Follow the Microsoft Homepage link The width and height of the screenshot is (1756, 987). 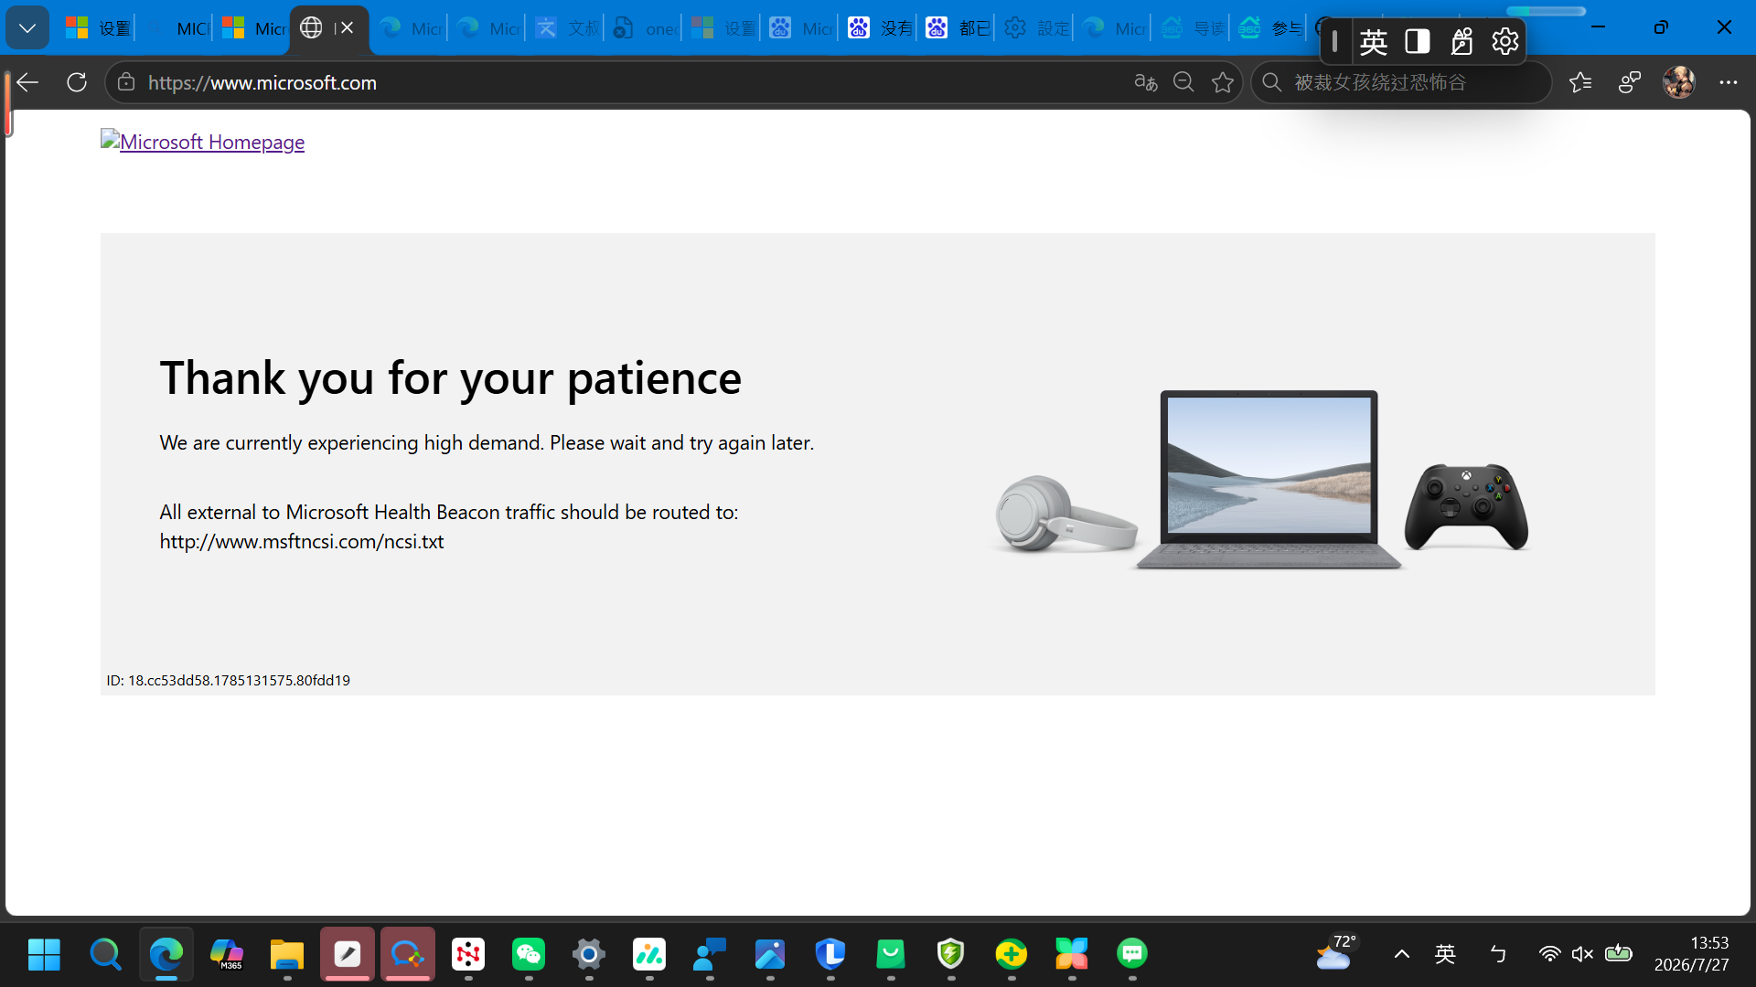tap(203, 142)
